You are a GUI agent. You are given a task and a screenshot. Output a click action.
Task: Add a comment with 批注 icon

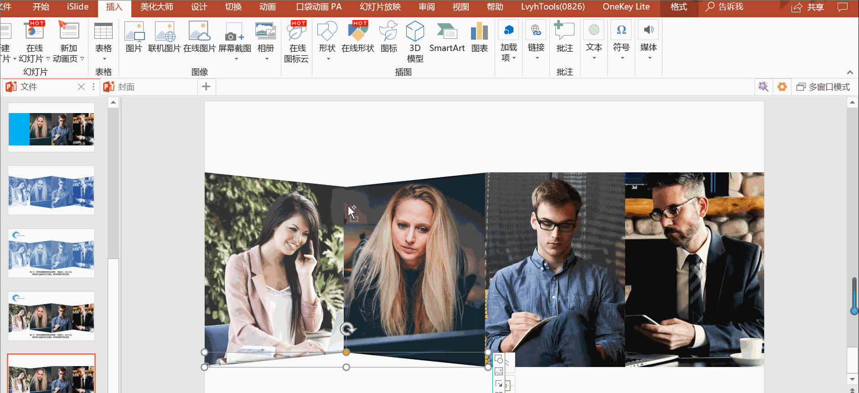tap(564, 37)
